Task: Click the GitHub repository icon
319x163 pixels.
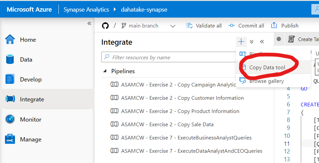Action: tap(105, 26)
